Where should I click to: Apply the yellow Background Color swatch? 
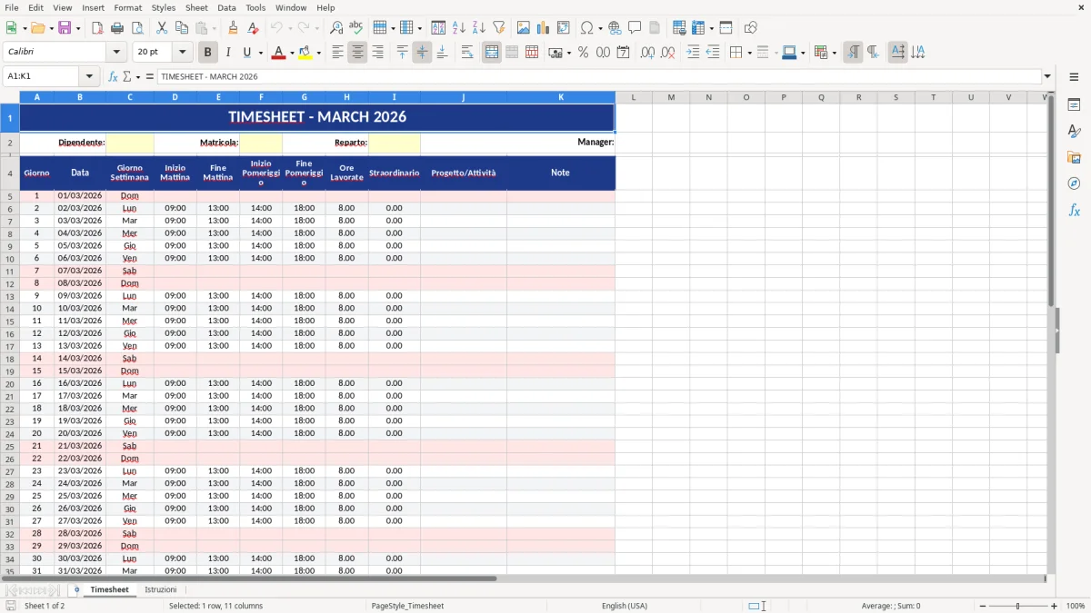[305, 53]
